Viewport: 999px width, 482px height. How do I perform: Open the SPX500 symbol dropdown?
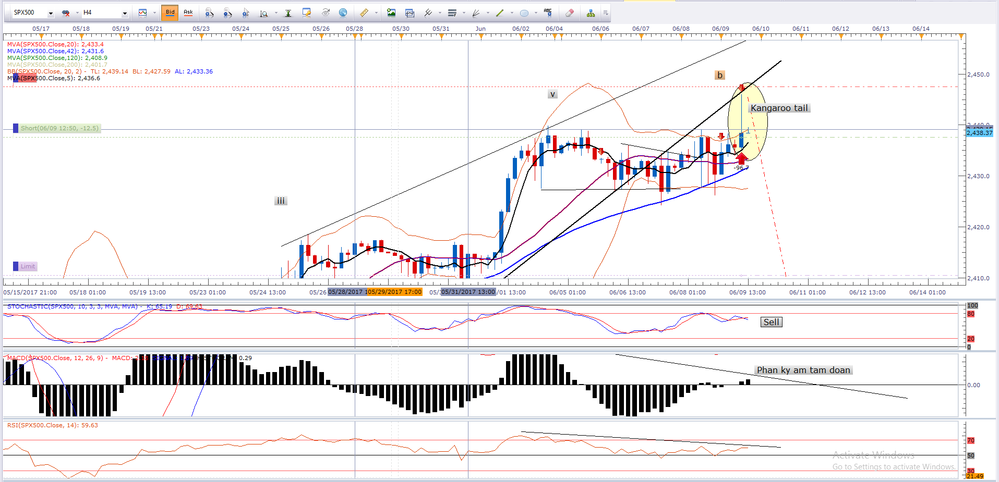click(51, 13)
